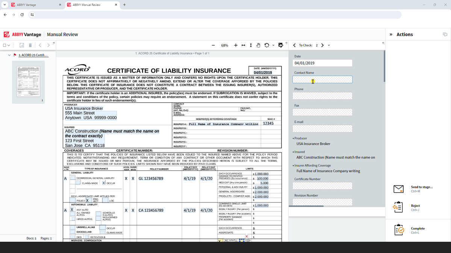The width and height of the screenshot is (451, 253).
Task: Click the page search/inspect icon
Action: (22, 45)
